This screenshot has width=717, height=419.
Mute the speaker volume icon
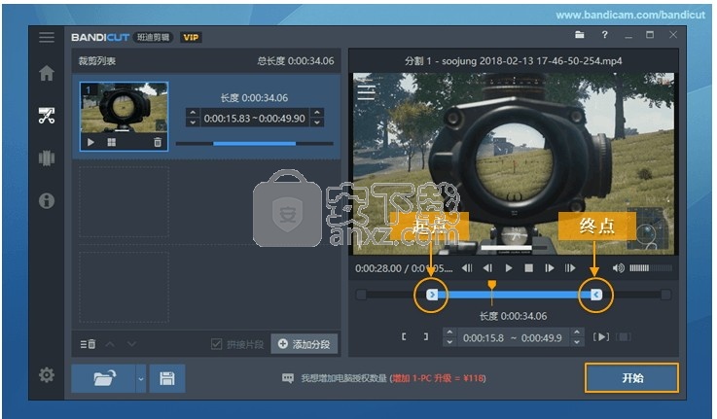[618, 268]
